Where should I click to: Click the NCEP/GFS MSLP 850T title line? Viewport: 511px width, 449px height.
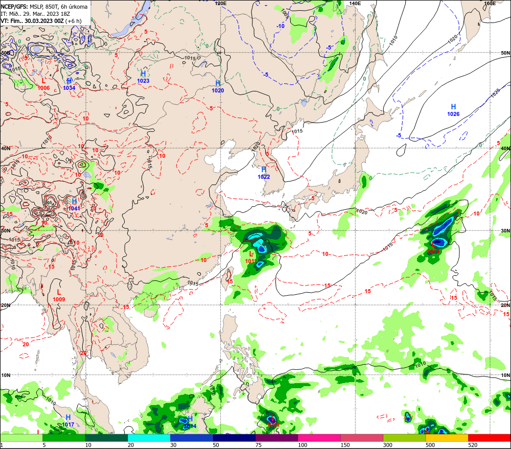44,7
